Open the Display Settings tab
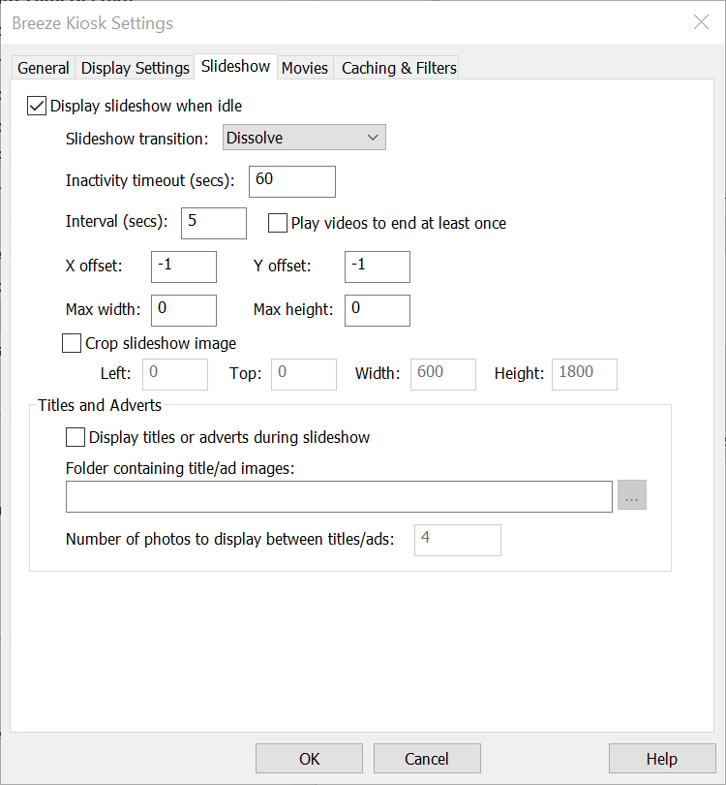 (x=135, y=68)
